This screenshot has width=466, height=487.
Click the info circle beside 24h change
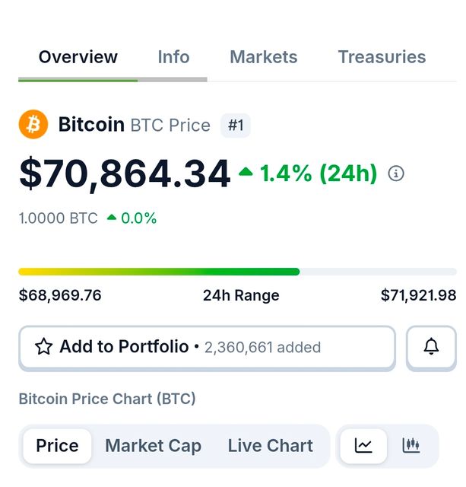click(396, 173)
